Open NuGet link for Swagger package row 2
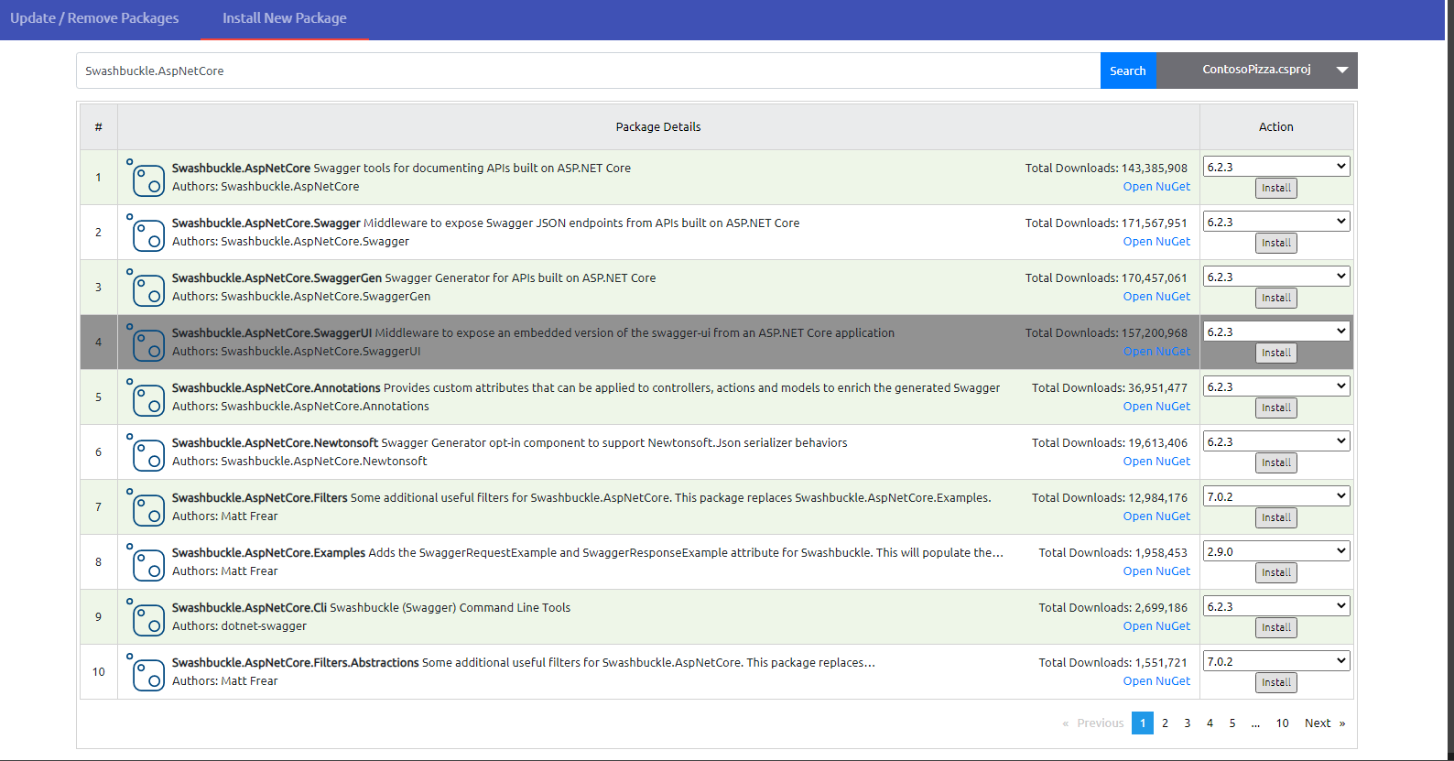 tap(1156, 242)
